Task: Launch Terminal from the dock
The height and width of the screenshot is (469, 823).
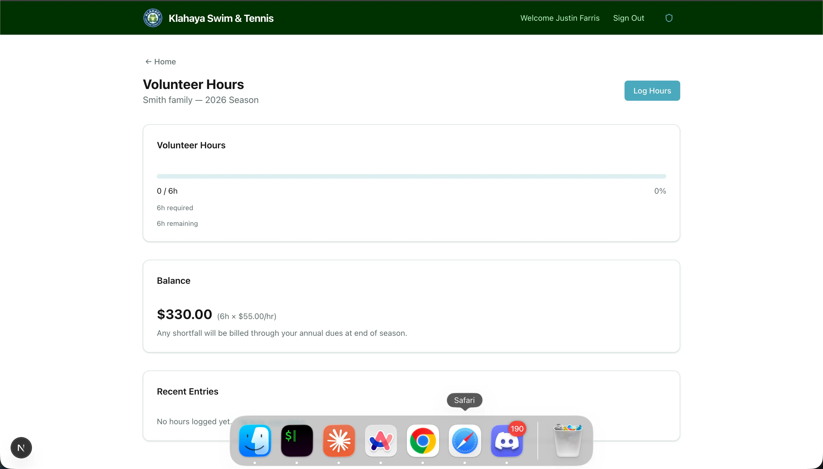Action: click(x=296, y=441)
